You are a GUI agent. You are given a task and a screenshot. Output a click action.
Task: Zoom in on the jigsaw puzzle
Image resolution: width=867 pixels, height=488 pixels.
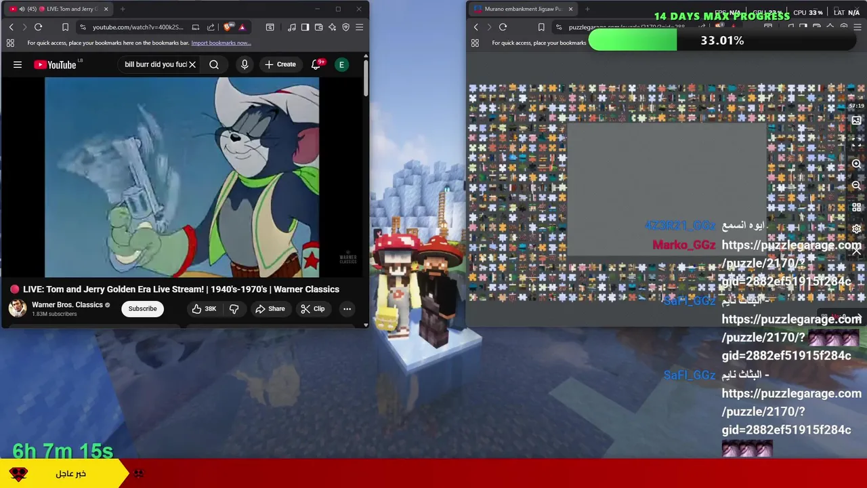click(x=856, y=164)
